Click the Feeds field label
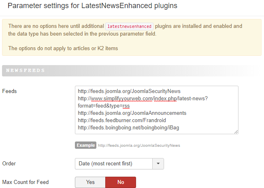The image size is (264, 188). tap(10, 91)
